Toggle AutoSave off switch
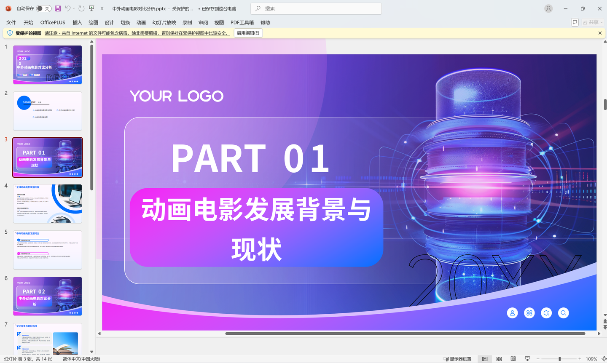The width and height of the screenshot is (607, 363). pos(43,8)
